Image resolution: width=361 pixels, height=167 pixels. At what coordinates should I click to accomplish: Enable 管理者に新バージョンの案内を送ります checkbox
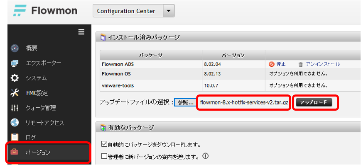[x=104, y=156]
